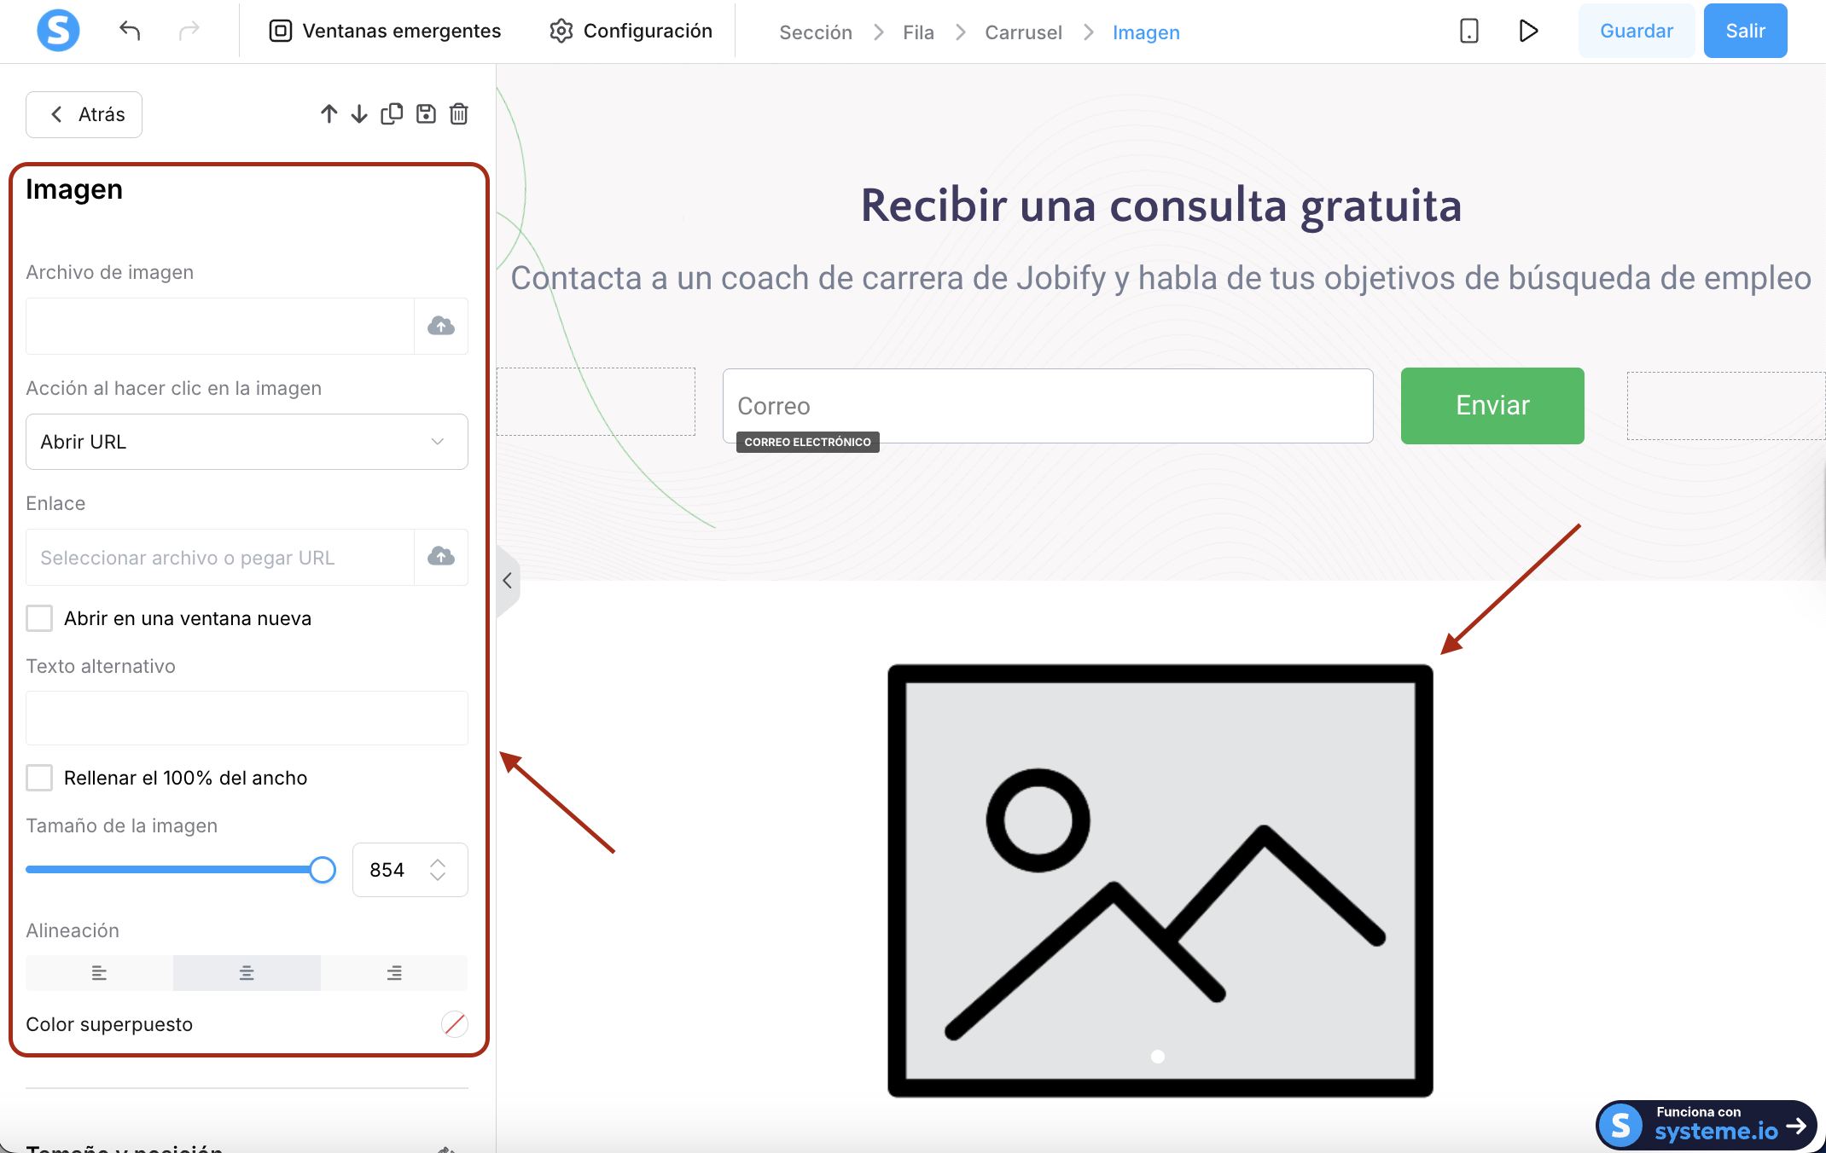Increase image size with stepper arrows

tap(438, 863)
